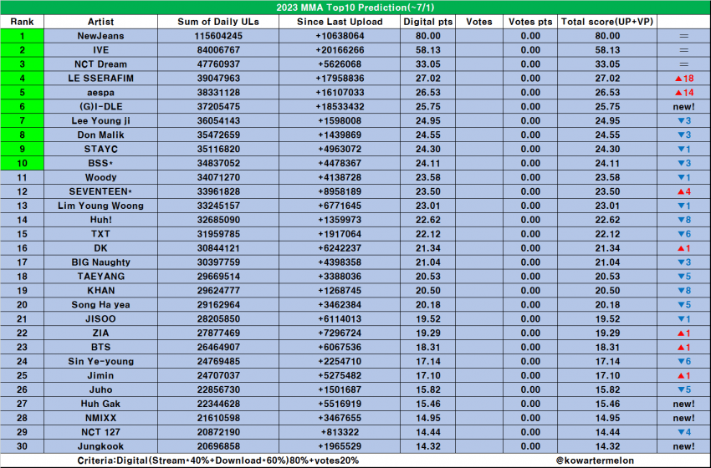Click the red up arrow for aespa

coord(678,92)
